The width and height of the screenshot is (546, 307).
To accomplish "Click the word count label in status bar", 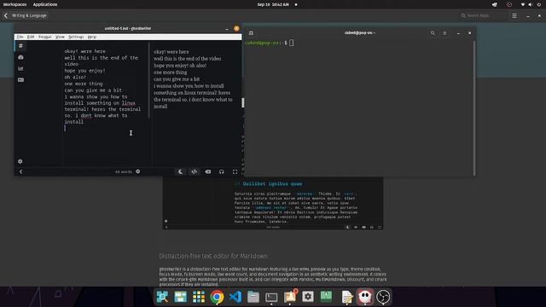I will click(x=123, y=171).
